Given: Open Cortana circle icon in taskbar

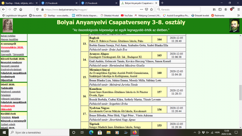Looking at the screenshot, I should point(74,133).
